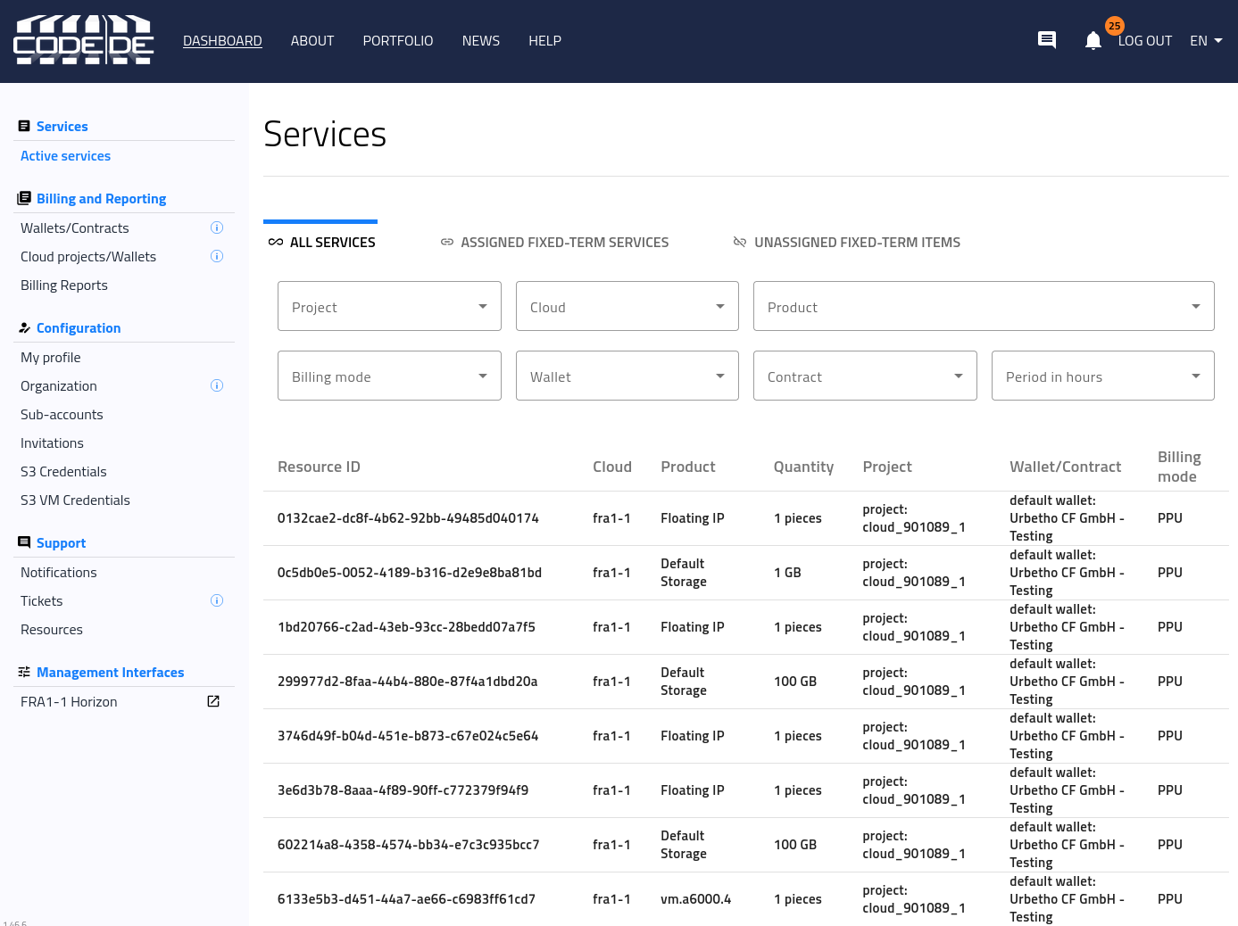Switch to Unassigned Fixed-Term Items tab
The width and height of the screenshot is (1238, 926).
pos(846,243)
